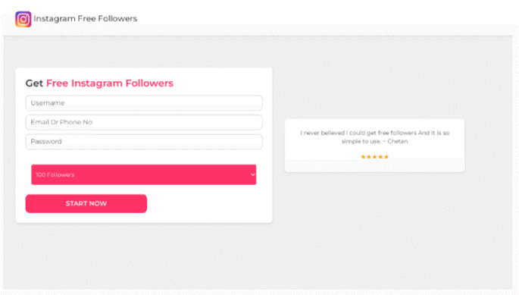Image resolution: width=519 pixels, height=295 pixels.
Task: Click the 100 Followers label text
Action: pyautogui.click(x=55, y=174)
